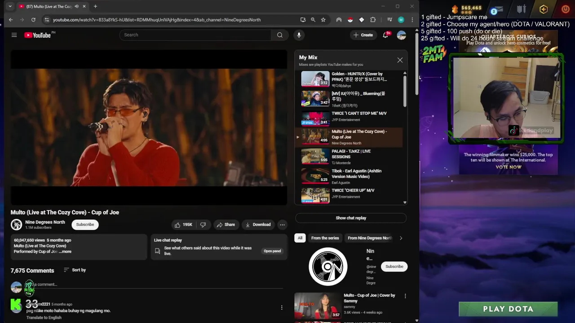This screenshot has width=575, height=323.
Task: Click the search magnifier button
Action: [x=280, y=35]
